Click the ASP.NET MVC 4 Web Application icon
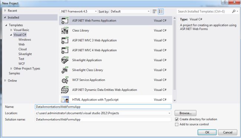 (x=65, y=50)
